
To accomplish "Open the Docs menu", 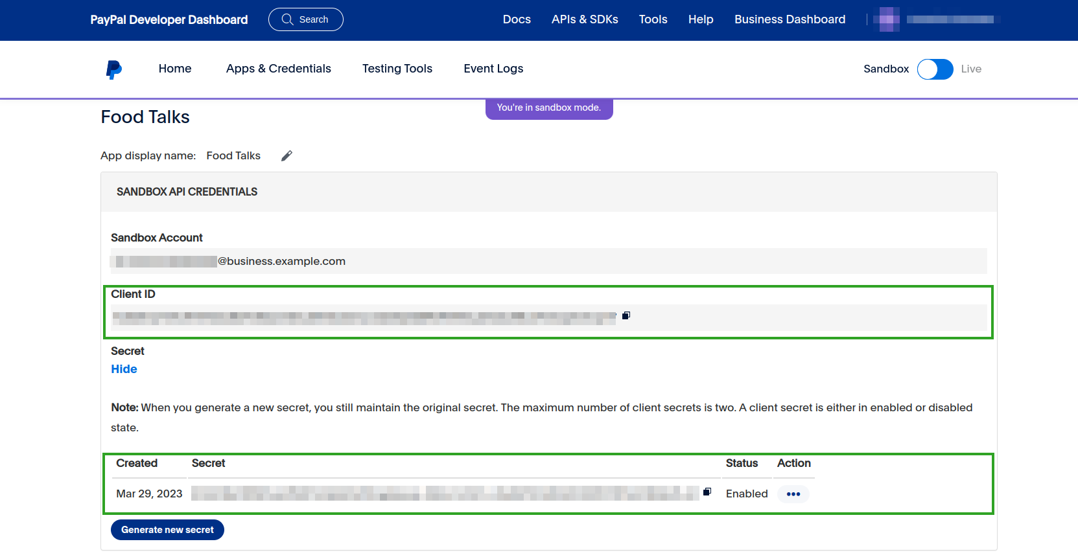I will (517, 19).
